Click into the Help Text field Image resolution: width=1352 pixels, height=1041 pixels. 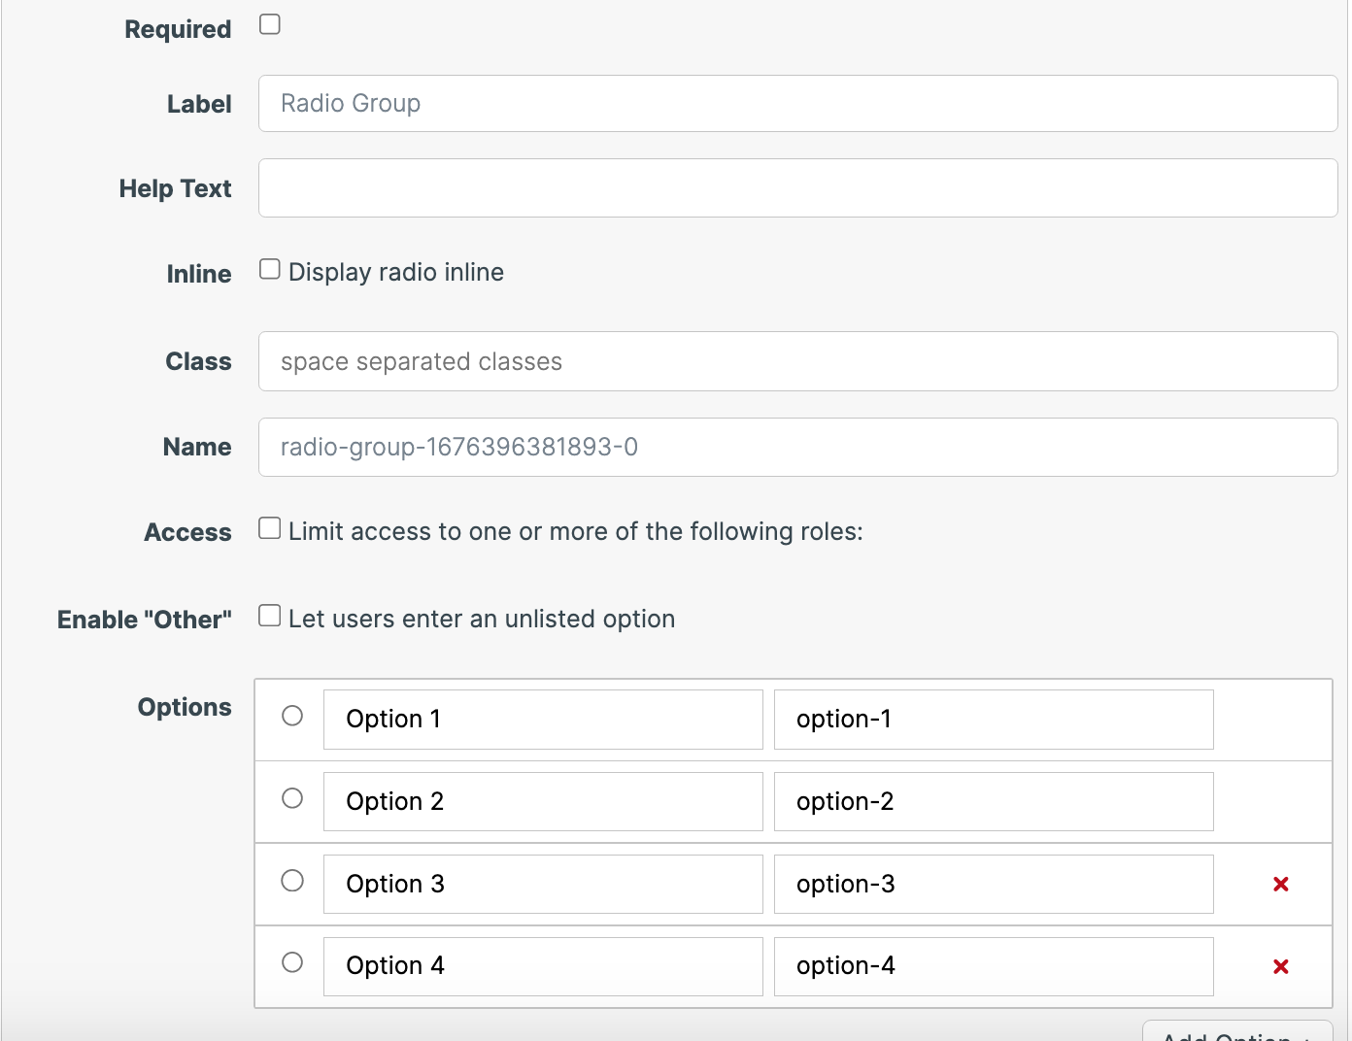[x=797, y=188]
